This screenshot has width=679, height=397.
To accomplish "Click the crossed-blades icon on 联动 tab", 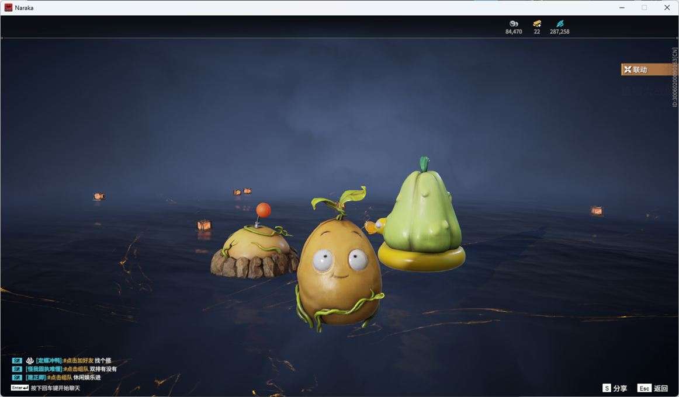I will pyautogui.click(x=628, y=69).
